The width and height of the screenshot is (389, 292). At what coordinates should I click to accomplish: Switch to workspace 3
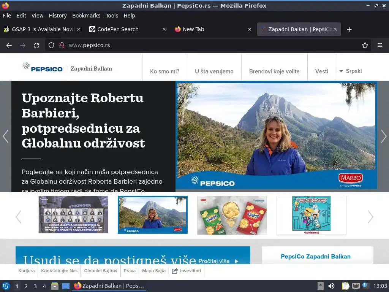pyautogui.click(x=35, y=286)
